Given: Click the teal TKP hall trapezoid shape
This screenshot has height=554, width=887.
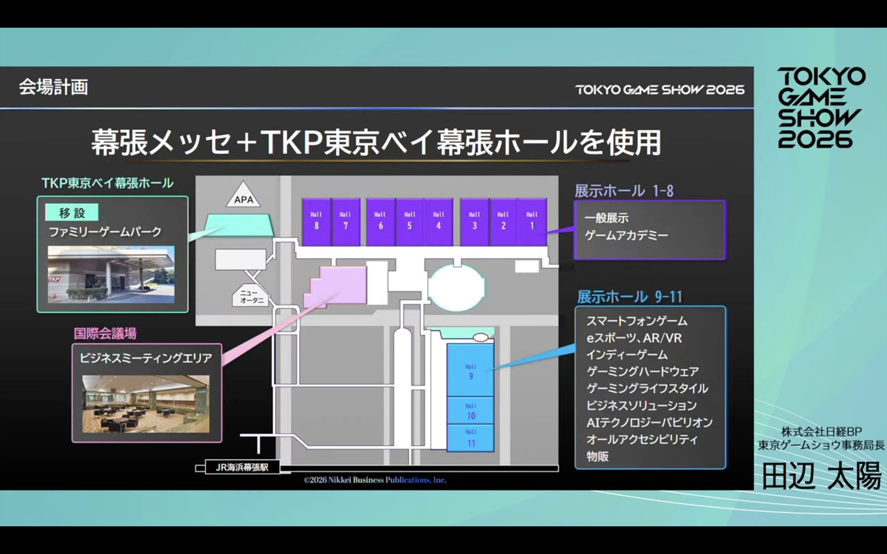Looking at the screenshot, I should coord(239,224).
